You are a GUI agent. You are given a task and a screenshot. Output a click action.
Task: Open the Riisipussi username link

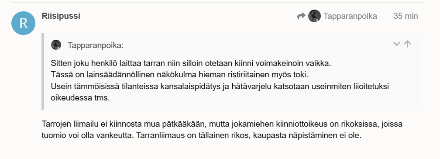pyautogui.click(x=61, y=16)
